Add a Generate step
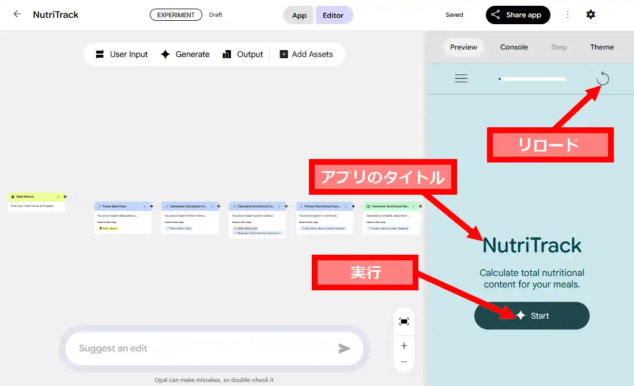Image resolution: width=634 pixels, height=386 pixels. click(185, 54)
